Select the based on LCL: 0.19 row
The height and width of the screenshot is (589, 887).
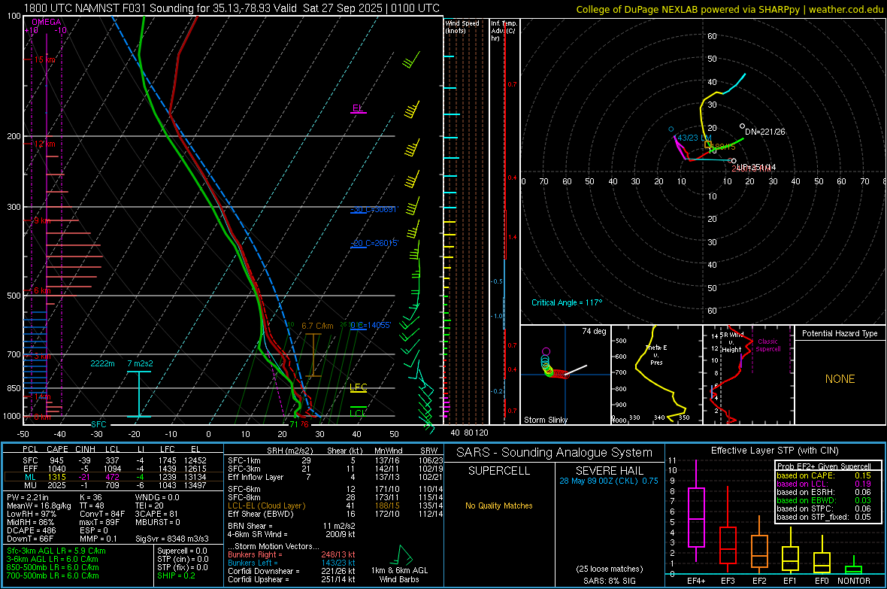824,484
